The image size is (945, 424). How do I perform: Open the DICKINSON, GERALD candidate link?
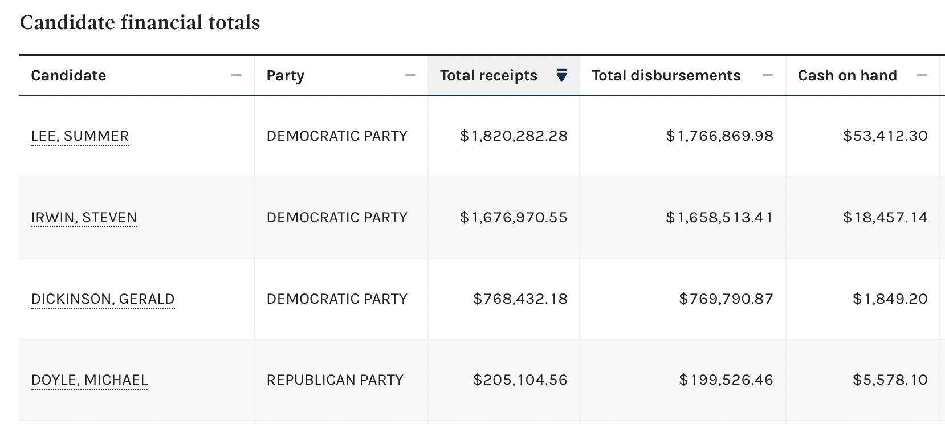(103, 299)
